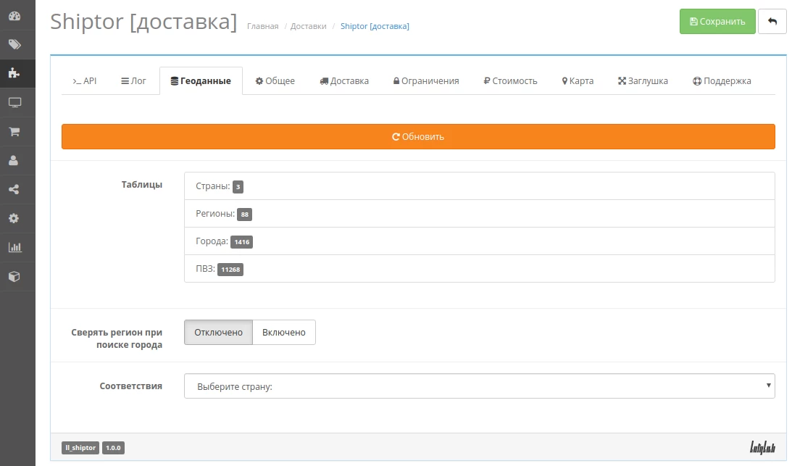Viewport: 792px width, 466px height.
Task: Open the reports chart icon in sidebar
Action: (x=14, y=247)
